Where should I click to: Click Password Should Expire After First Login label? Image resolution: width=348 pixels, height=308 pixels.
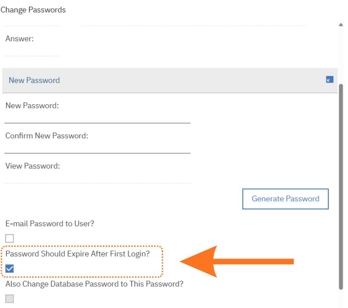[x=78, y=254]
